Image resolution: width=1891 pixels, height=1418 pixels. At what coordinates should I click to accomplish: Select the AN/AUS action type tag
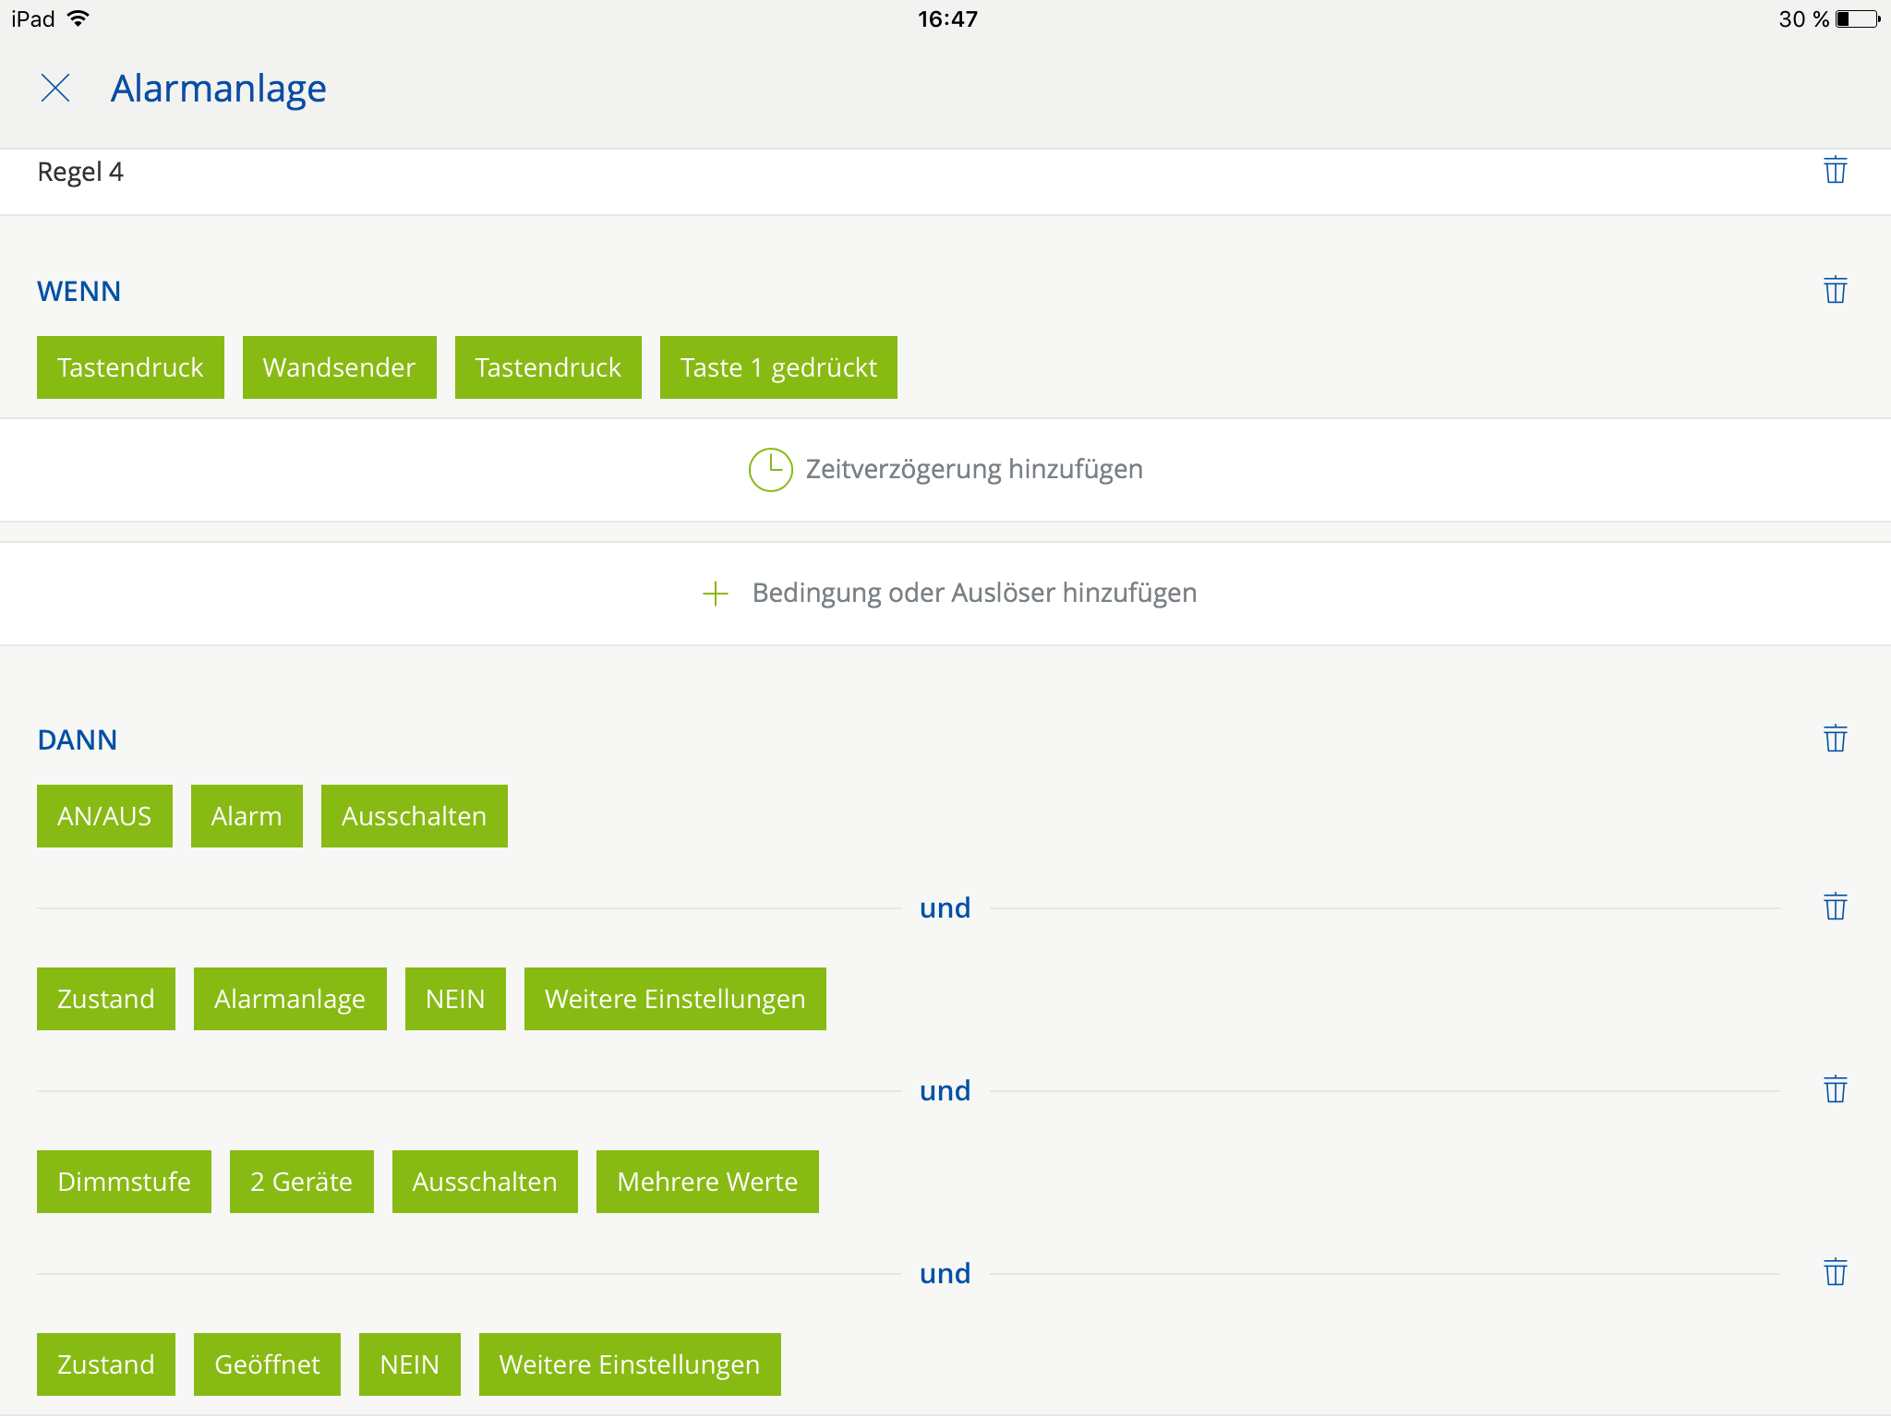(x=104, y=816)
